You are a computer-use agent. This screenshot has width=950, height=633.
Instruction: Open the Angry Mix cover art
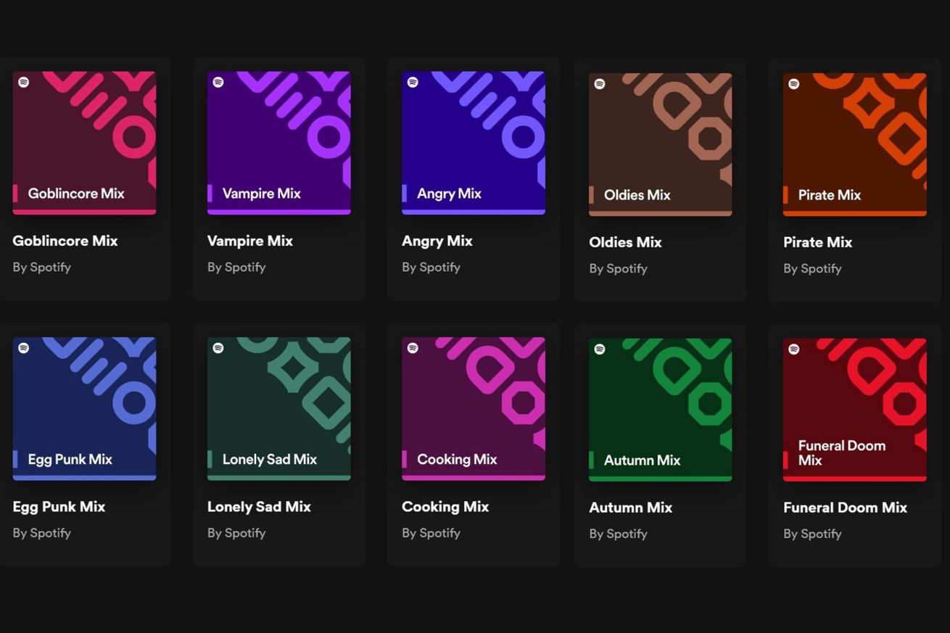click(474, 143)
